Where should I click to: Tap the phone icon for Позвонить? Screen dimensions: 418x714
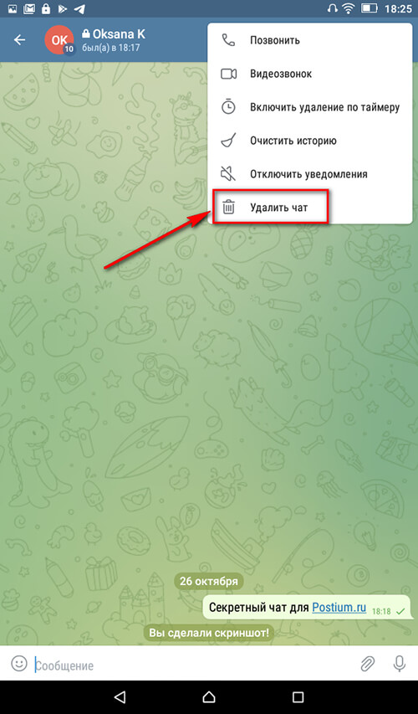(x=228, y=40)
